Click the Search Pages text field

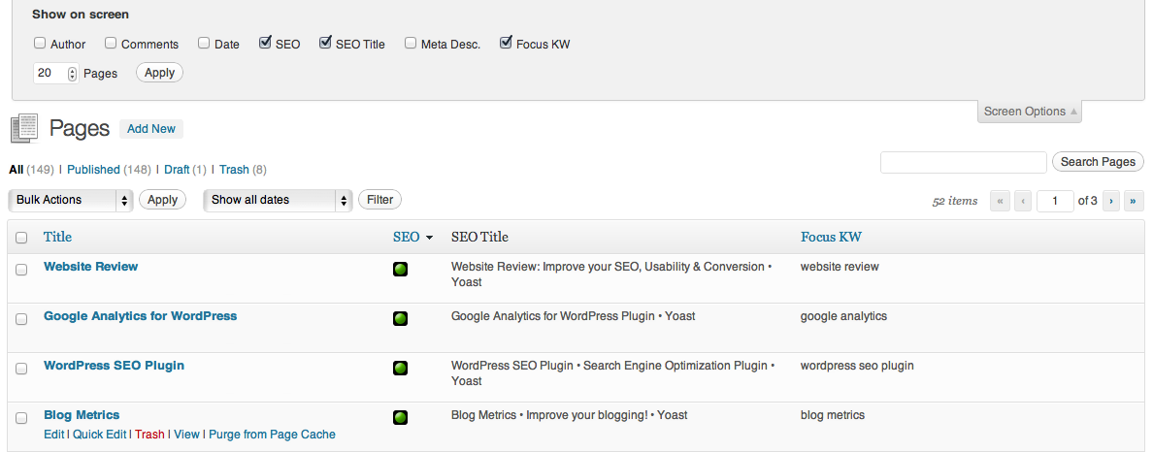[963, 162]
